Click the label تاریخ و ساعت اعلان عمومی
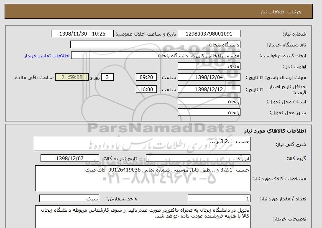322x228 pixels. click(x=146, y=34)
